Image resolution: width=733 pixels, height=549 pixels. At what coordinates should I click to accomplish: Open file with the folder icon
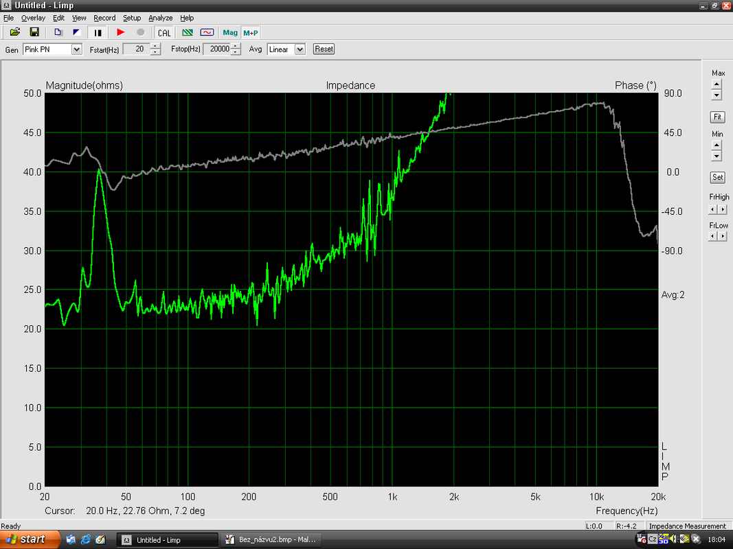(x=15, y=32)
